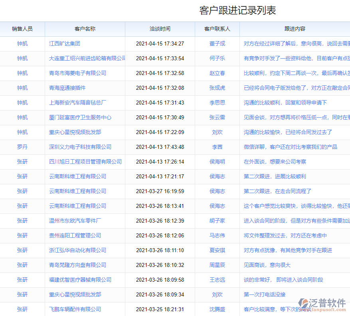This screenshot has height=316, width=350.
Task: Click the 客户名称 column header
Action: click(85, 29)
